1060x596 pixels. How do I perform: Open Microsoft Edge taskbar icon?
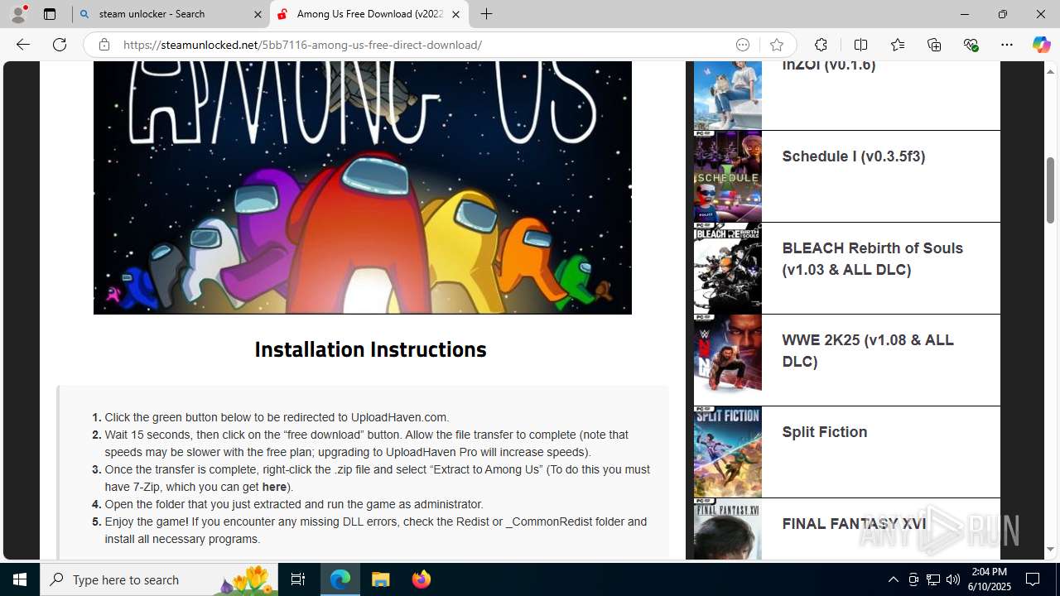340,579
